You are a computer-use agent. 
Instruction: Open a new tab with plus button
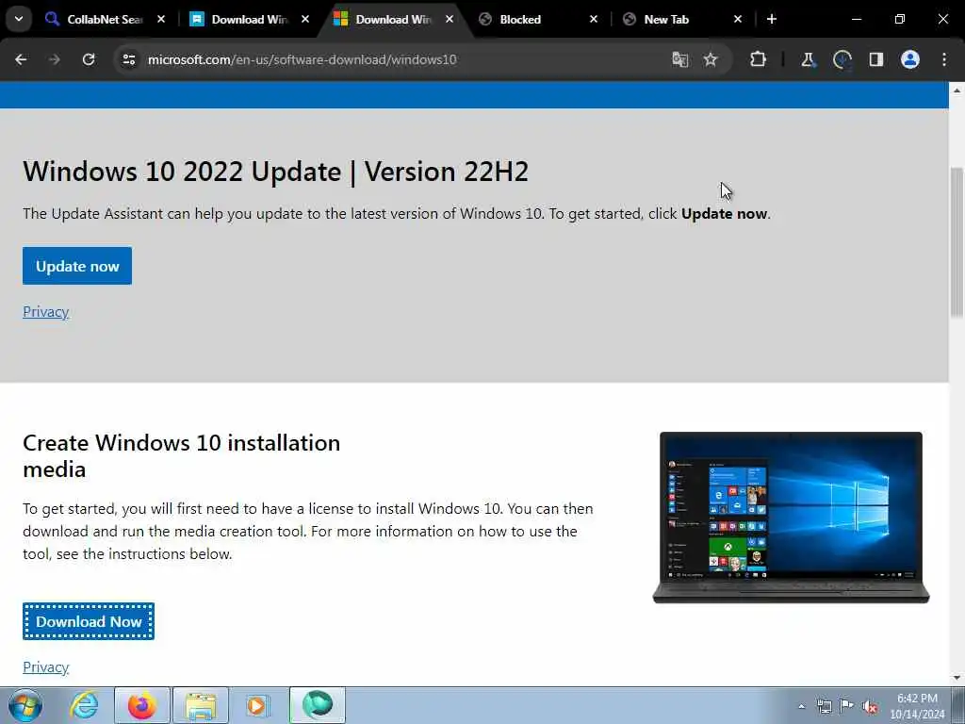coord(772,19)
